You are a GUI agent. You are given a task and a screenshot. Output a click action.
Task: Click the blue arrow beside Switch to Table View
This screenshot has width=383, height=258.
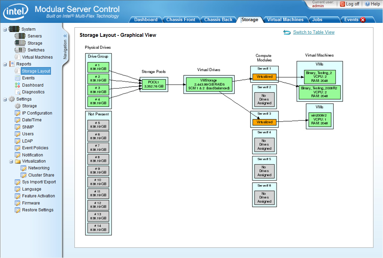click(287, 32)
